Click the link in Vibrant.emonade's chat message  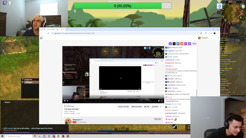click(181, 72)
